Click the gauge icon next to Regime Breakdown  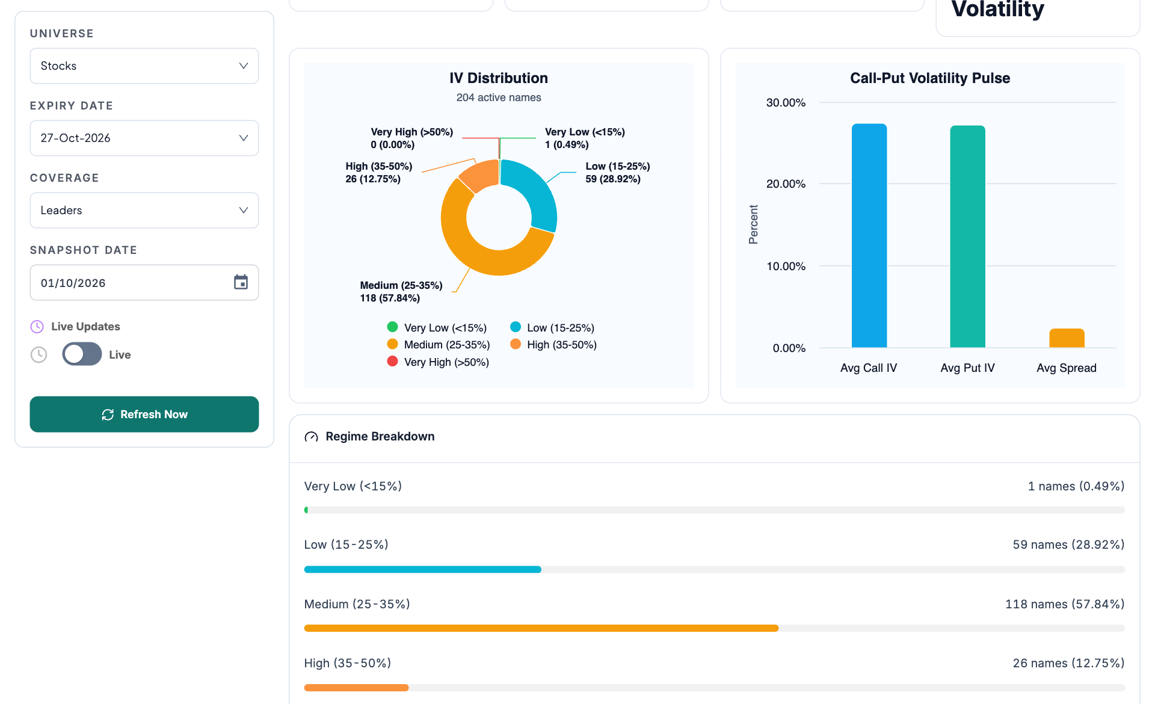point(311,437)
